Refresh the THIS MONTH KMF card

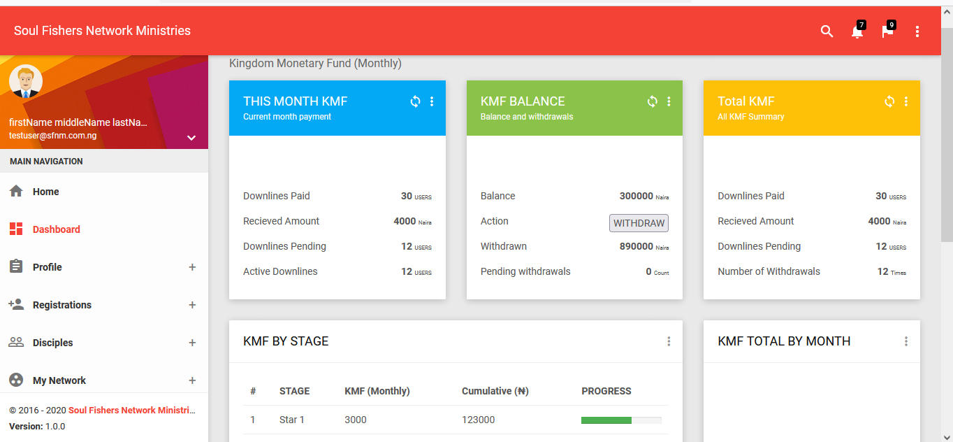click(415, 101)
